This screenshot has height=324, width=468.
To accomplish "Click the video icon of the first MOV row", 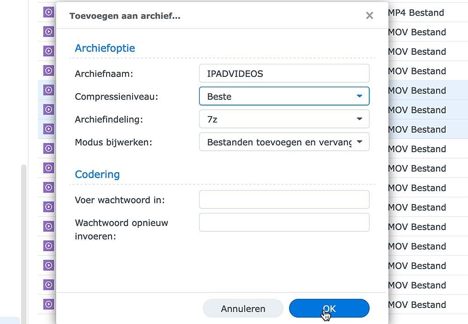I will pos(48,32).
